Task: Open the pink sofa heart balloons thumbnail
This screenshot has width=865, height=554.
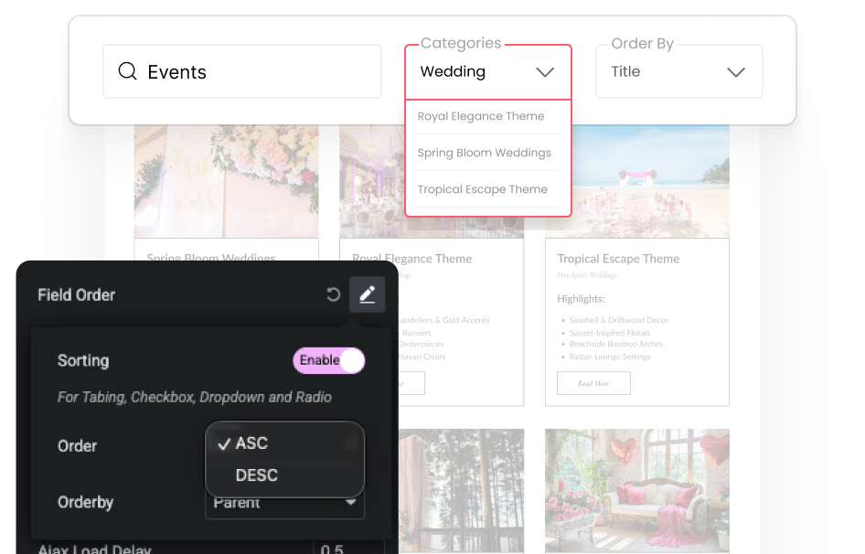Action: pyautogui.click(x=637, y=491)
